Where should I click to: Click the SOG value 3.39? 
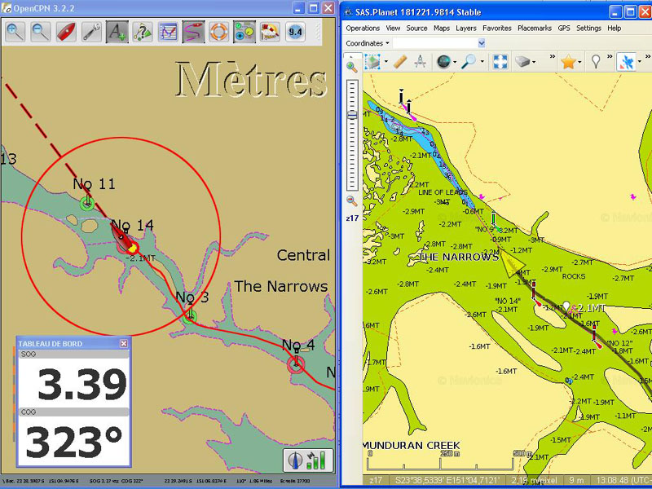[82, 384]
